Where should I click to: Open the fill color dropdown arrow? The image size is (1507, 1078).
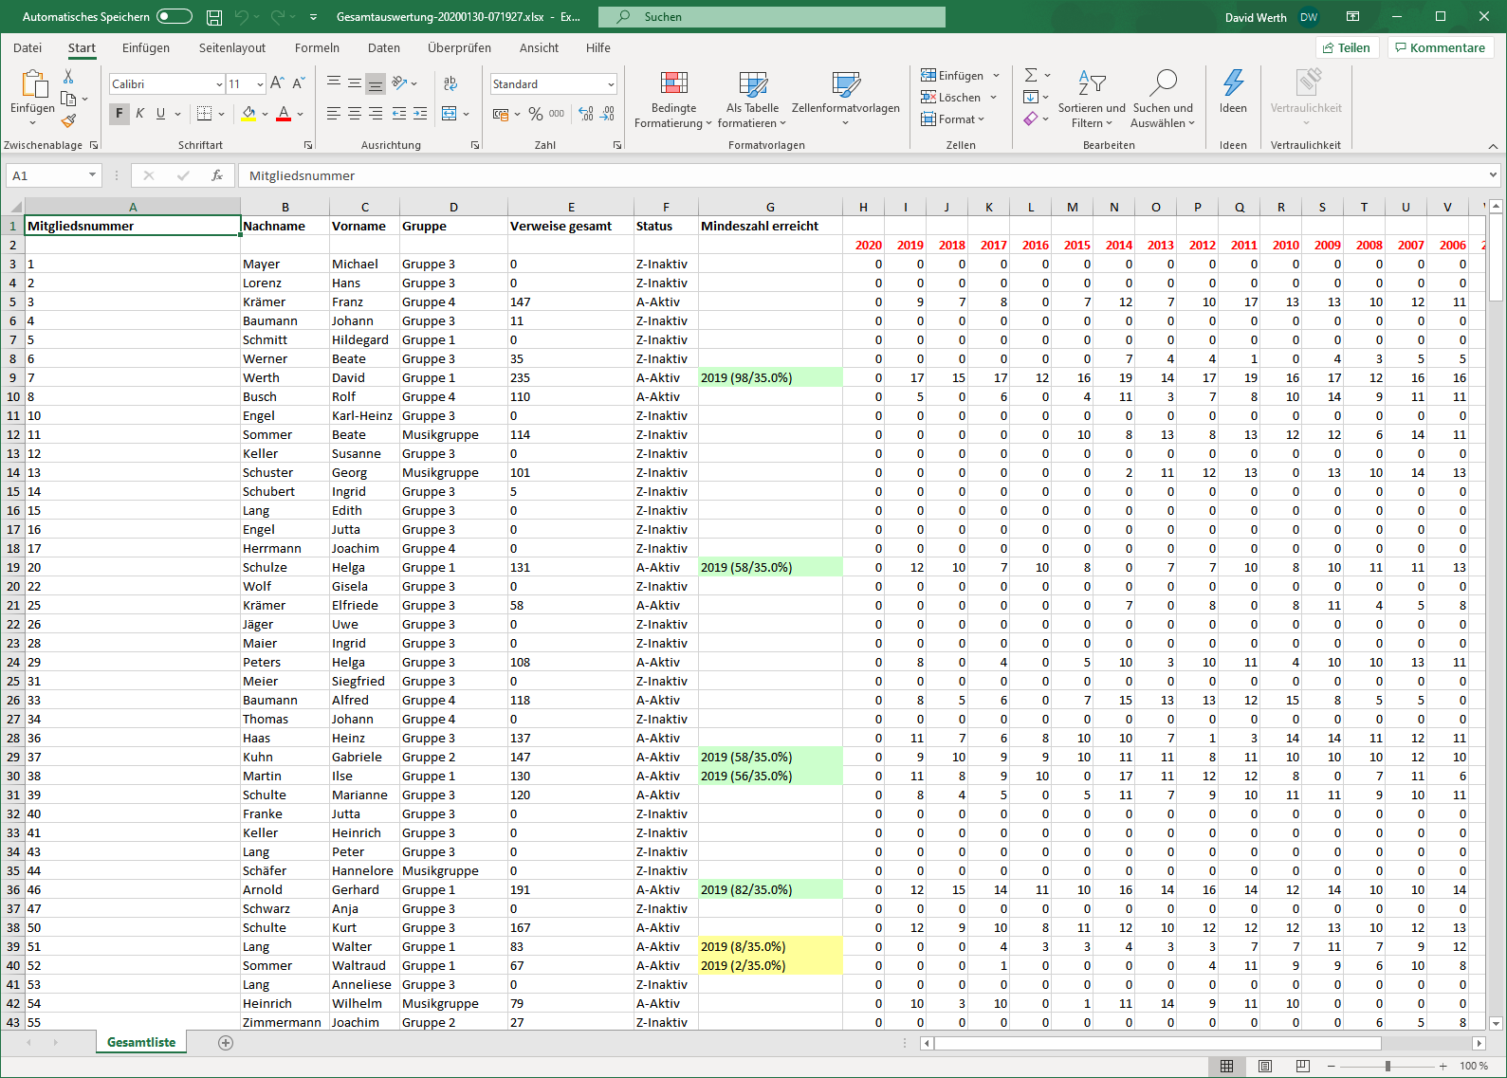[265, 114]
